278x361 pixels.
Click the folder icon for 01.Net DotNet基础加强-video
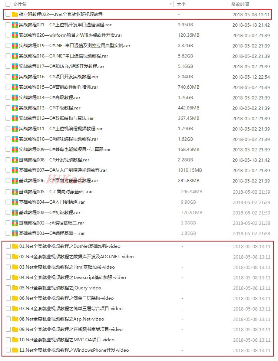15,246
